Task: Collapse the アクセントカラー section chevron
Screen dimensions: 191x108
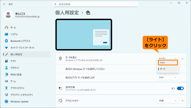Action: [183, 101]
